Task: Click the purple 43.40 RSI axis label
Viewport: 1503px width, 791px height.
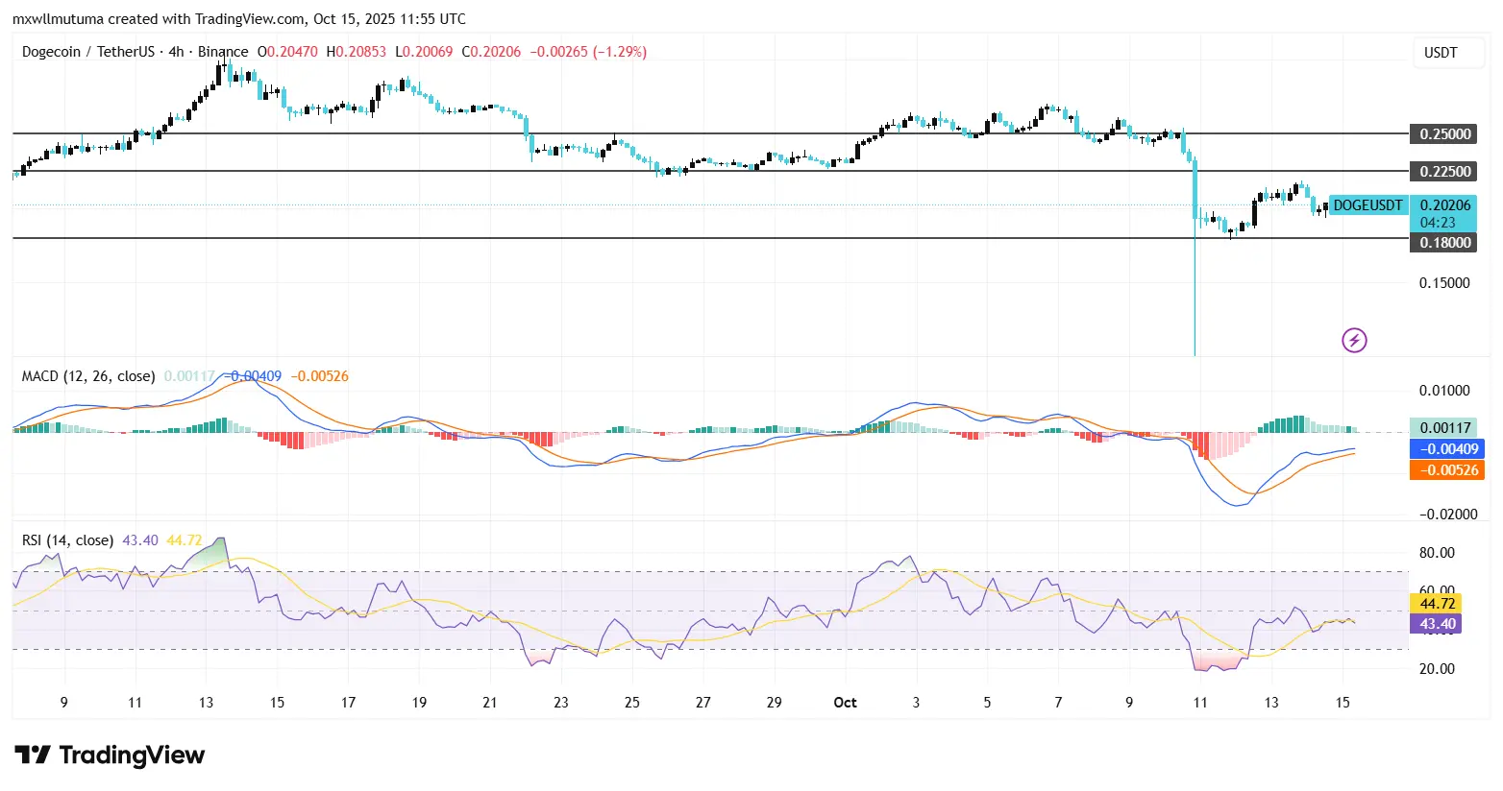Action: pyautogui.click(x=1436, y=624)
